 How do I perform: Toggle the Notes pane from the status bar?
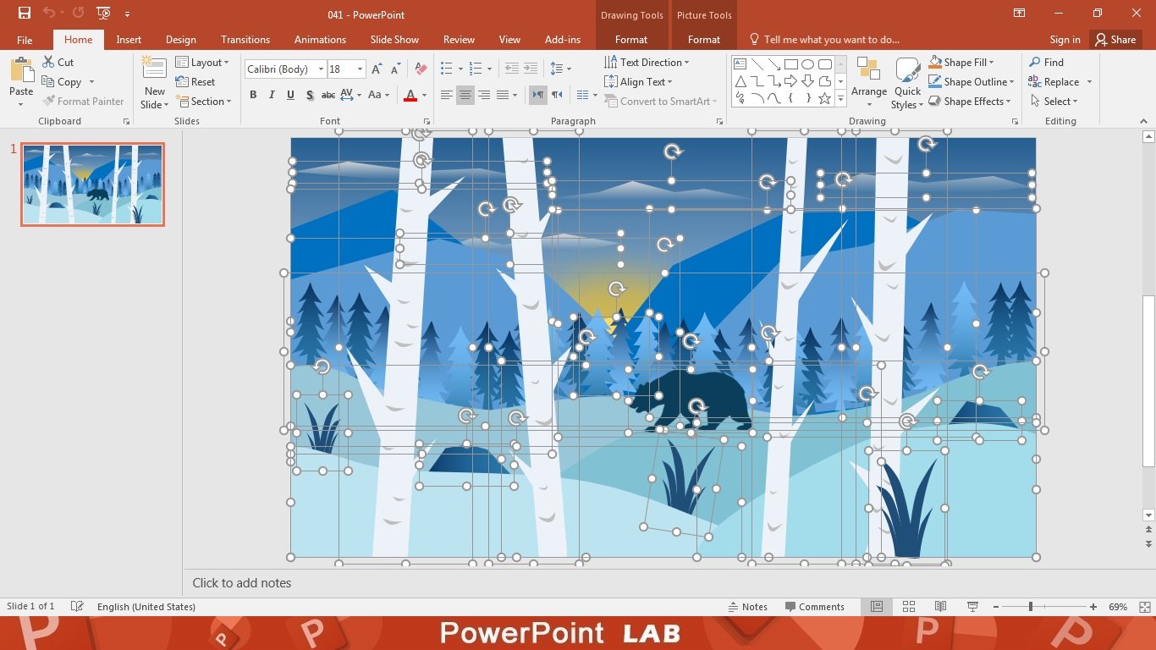(748, 607)
